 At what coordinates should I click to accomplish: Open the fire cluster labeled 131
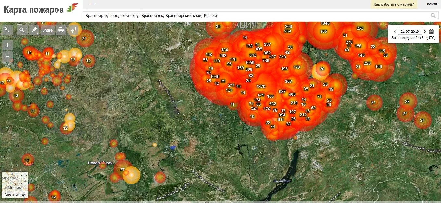tap(229, 90)
